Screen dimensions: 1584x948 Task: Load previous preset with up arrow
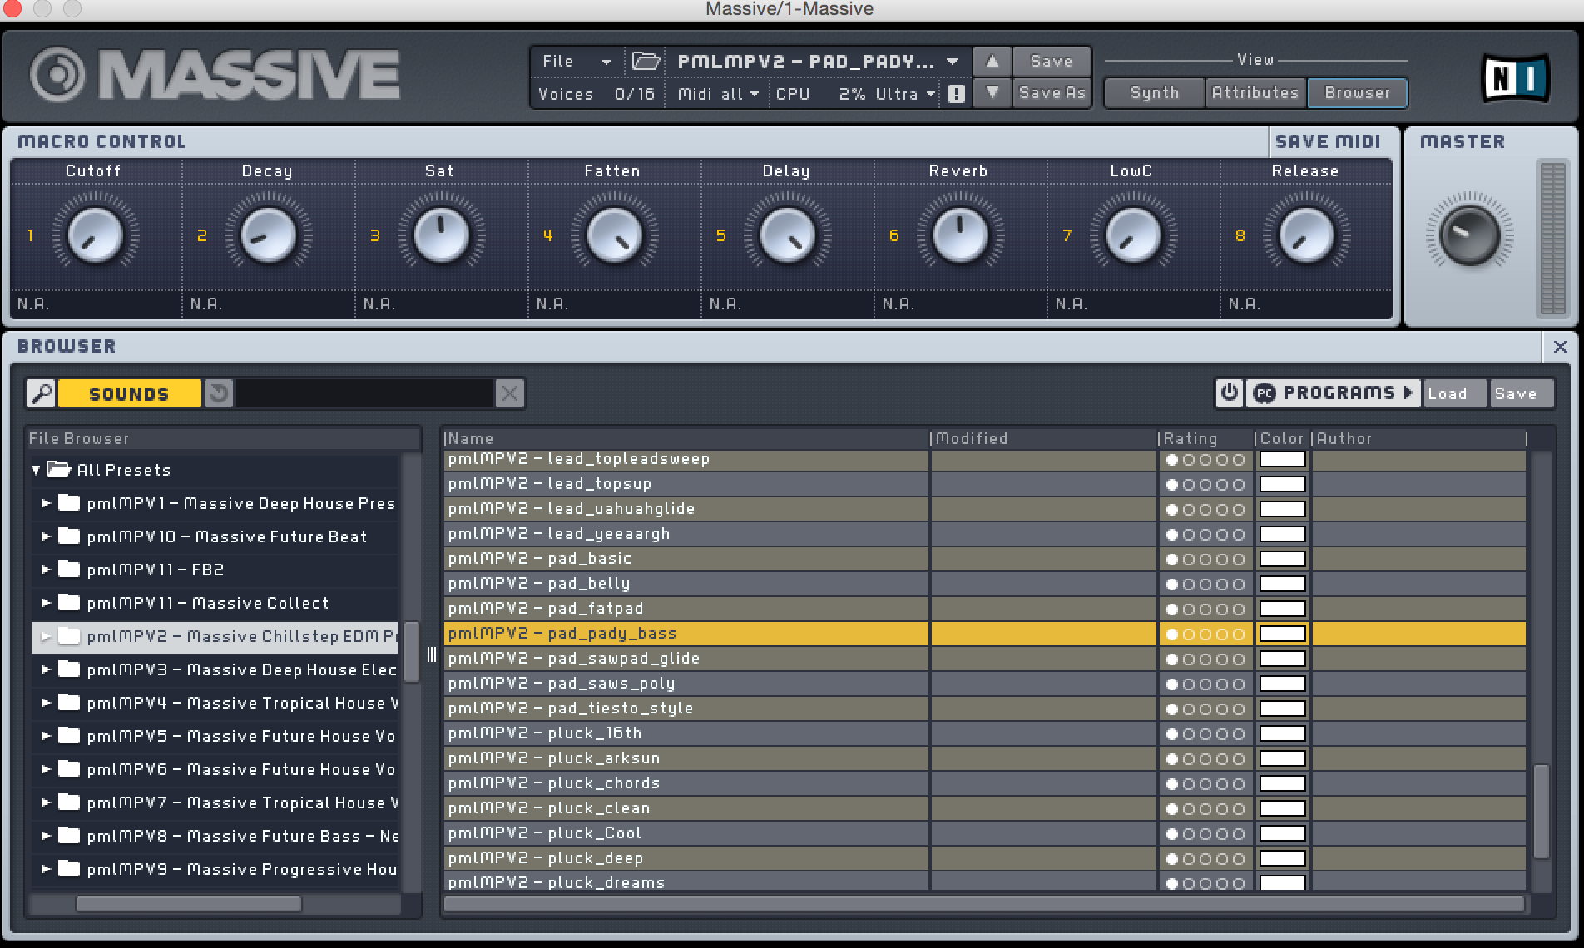[x=992, y=61]
